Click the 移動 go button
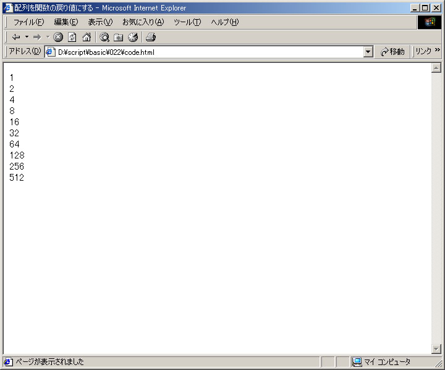Screen dimensions: 445x370 [x=393, y=52]
